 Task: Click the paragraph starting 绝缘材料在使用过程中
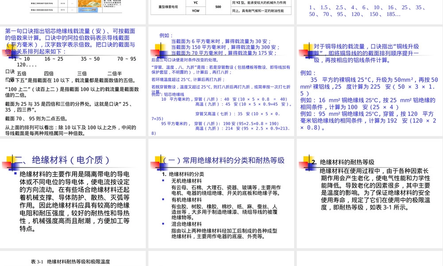[x=375, y=189]
